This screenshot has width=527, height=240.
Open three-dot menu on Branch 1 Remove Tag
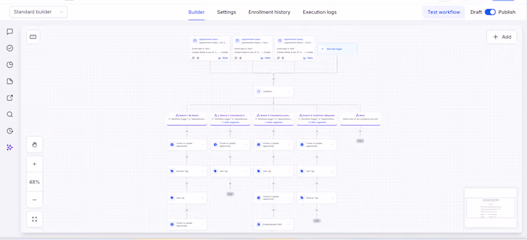pyautogui.click(x=203, y=171)
